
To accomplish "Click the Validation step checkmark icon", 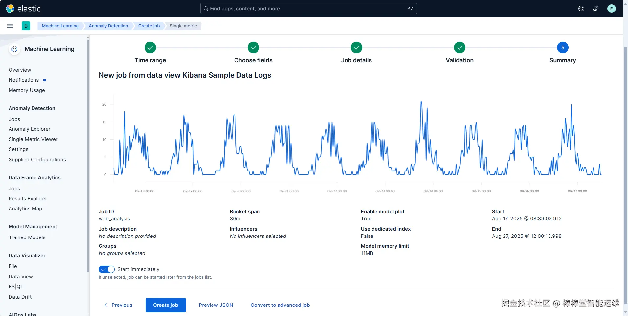I will click(x=460, y=48).
